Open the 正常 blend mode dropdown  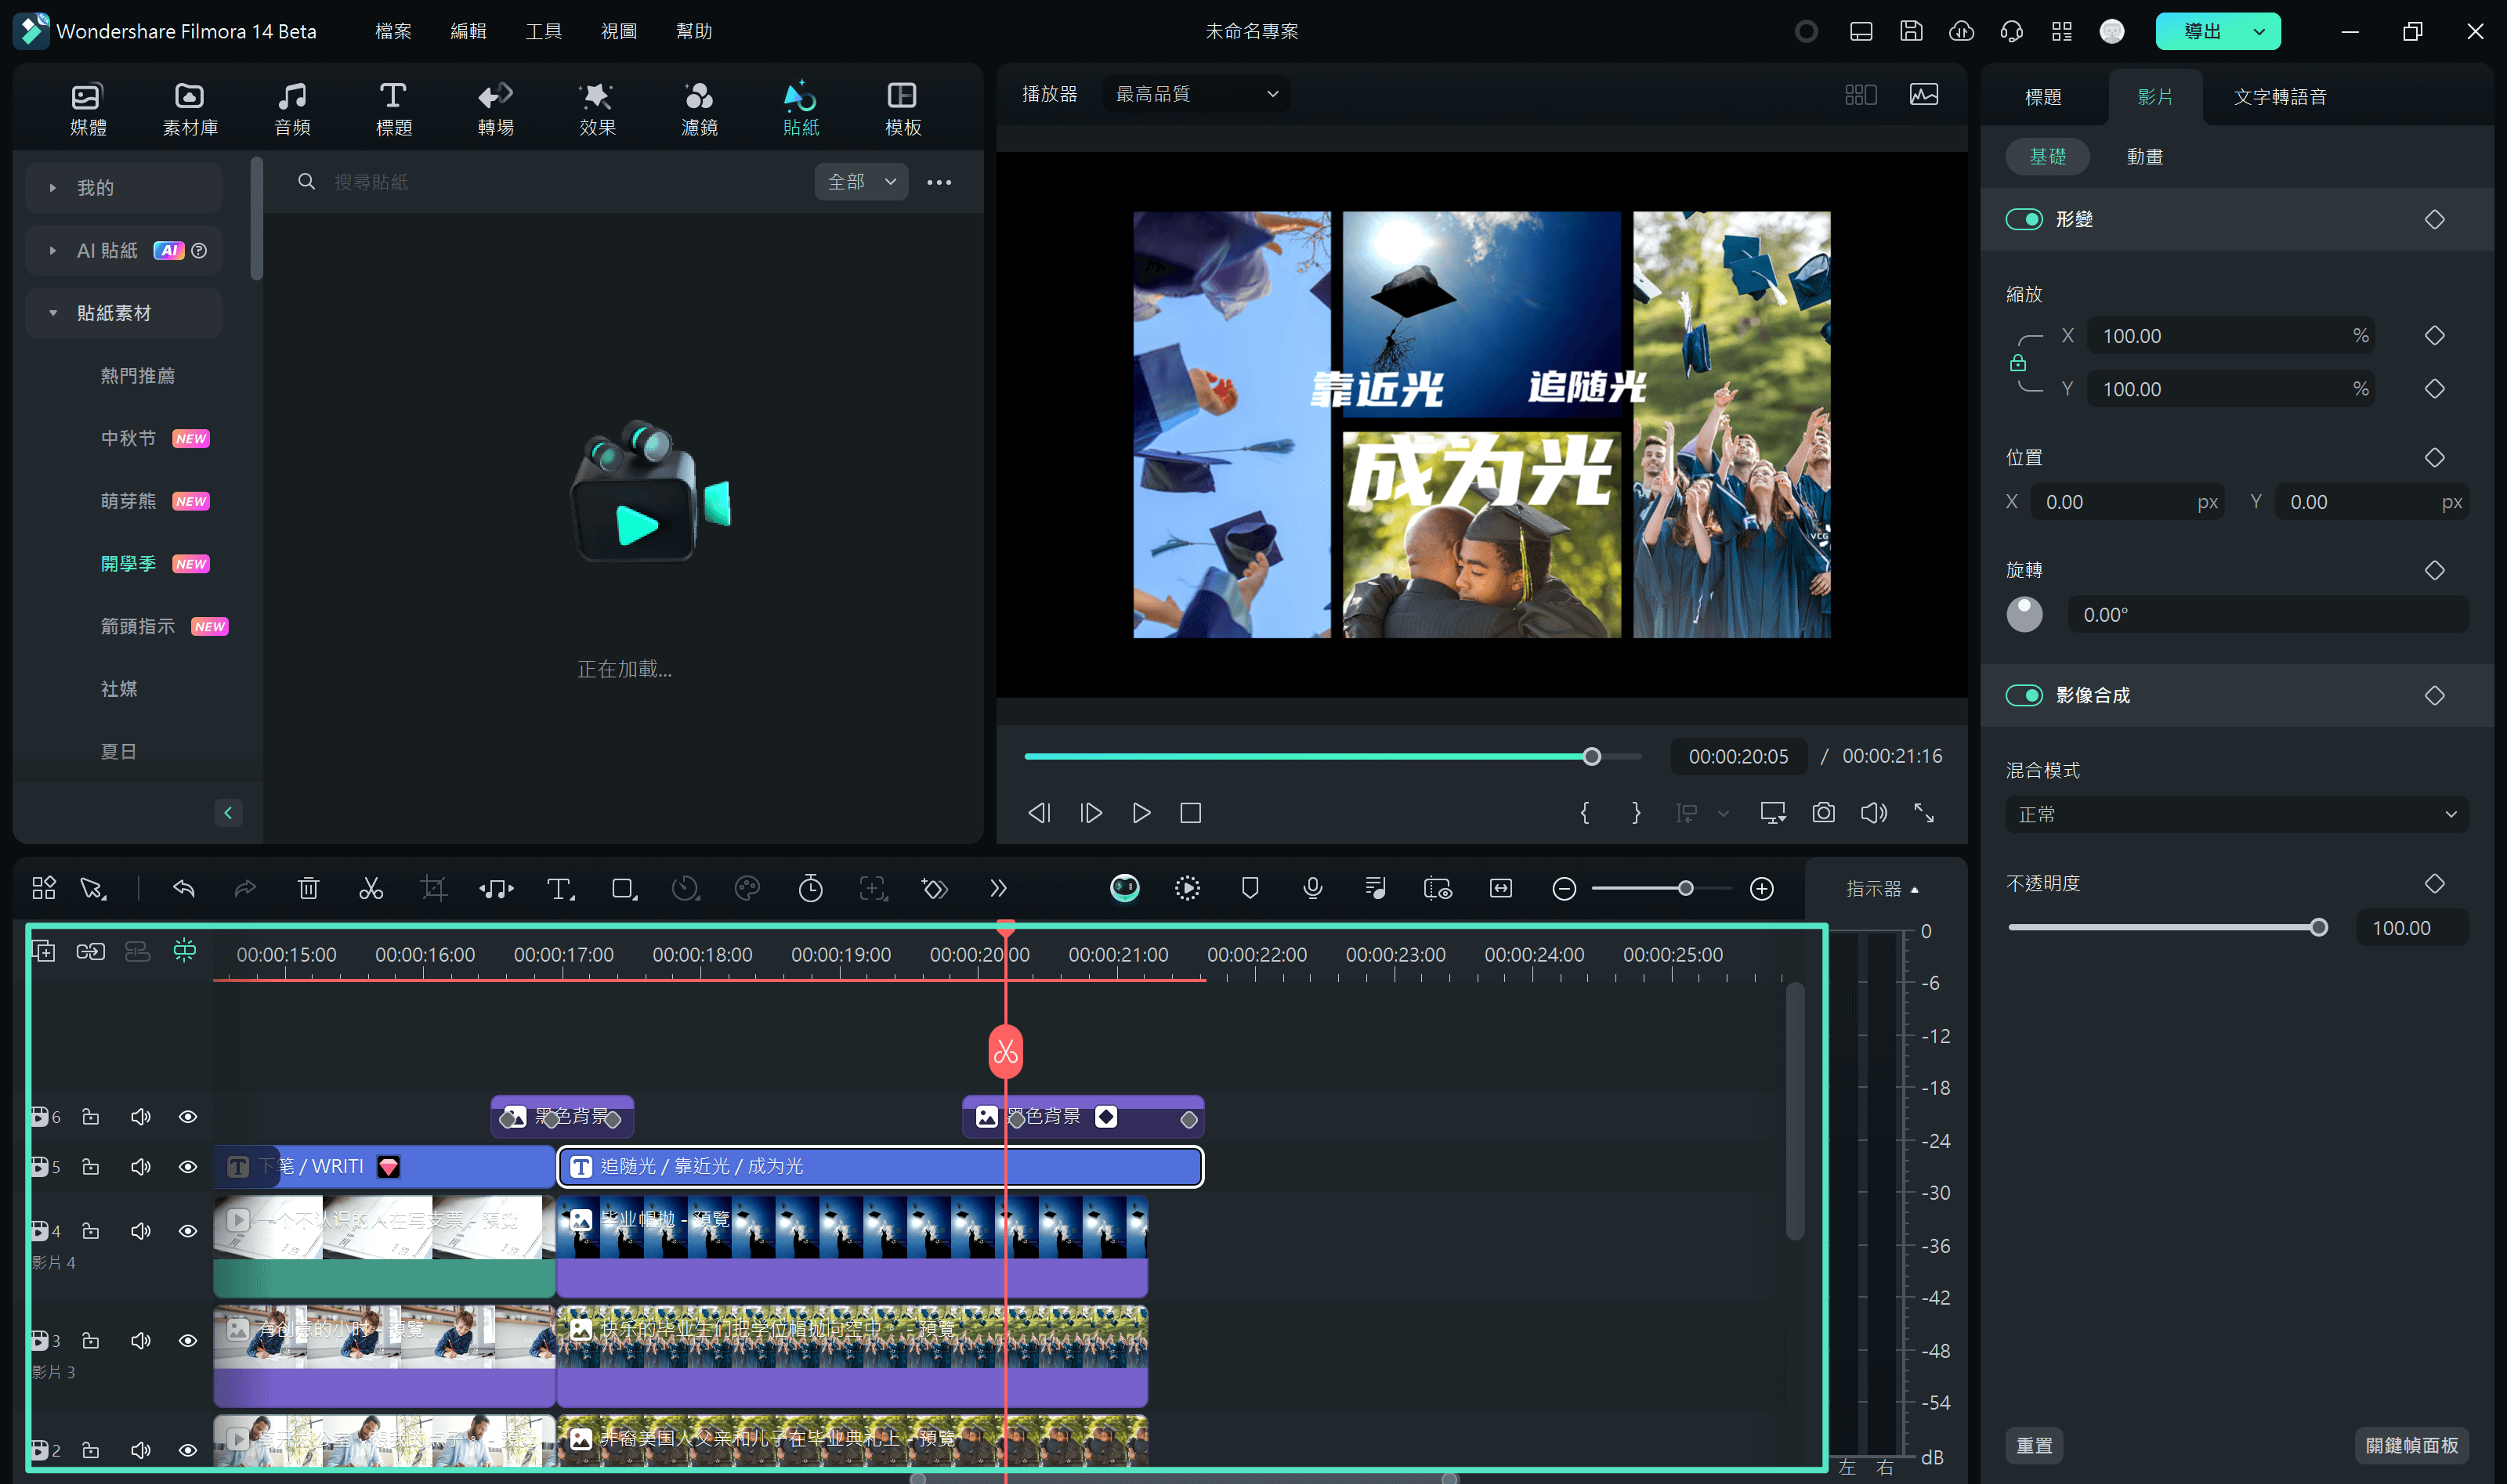pyautogui.click(x=2237, y=815)
